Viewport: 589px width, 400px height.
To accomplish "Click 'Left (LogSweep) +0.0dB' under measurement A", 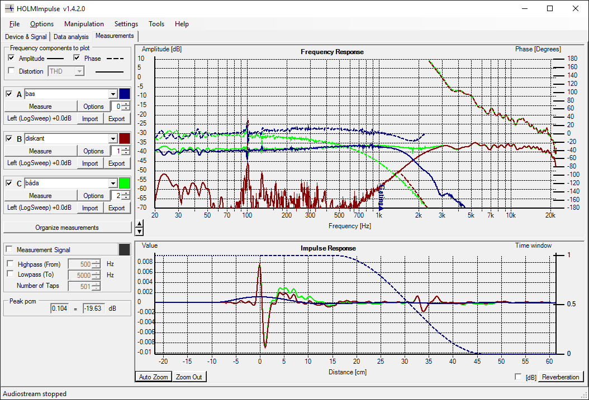I will (x=39, y=118).
